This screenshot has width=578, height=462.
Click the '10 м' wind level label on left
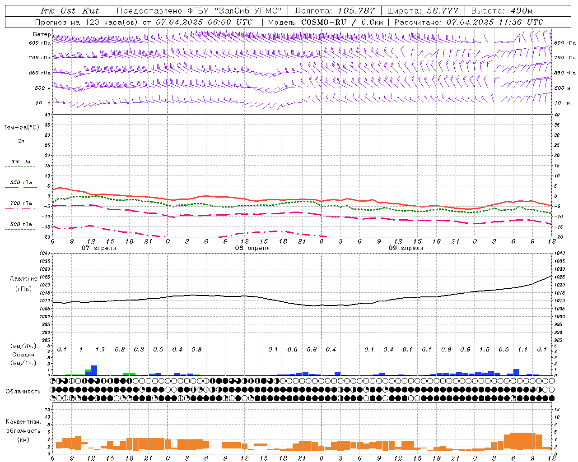click(43, 103)
